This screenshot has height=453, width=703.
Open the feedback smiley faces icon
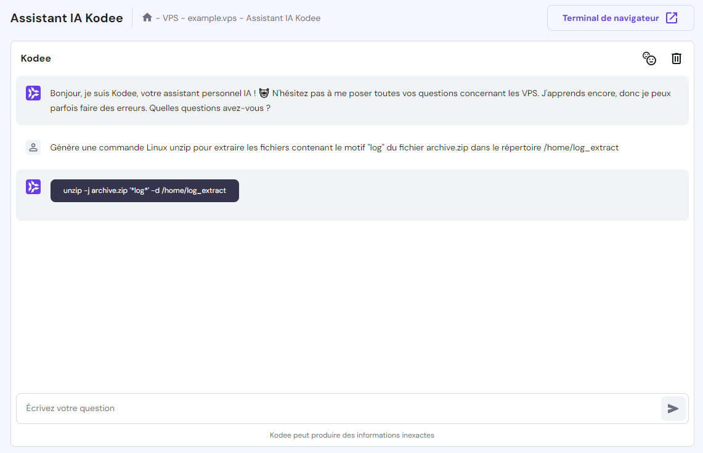pos(649,58)
